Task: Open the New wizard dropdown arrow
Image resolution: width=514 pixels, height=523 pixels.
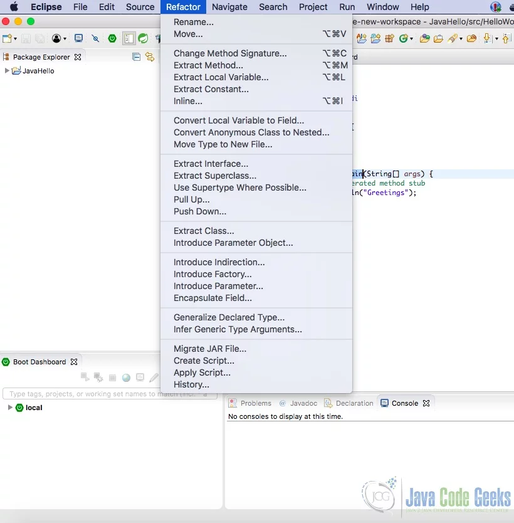Action: [x=15, y=39]
